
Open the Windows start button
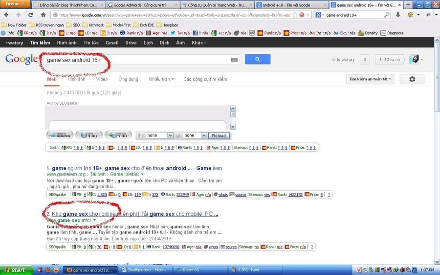pyautogui.click(x=16, y=270)
